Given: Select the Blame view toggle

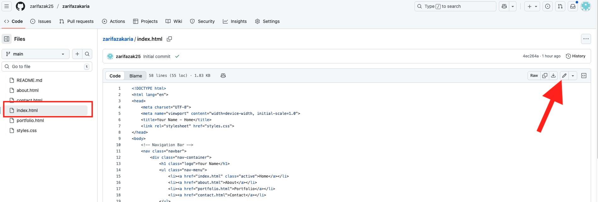Looking at the screenshot, I should pos(136,76).
